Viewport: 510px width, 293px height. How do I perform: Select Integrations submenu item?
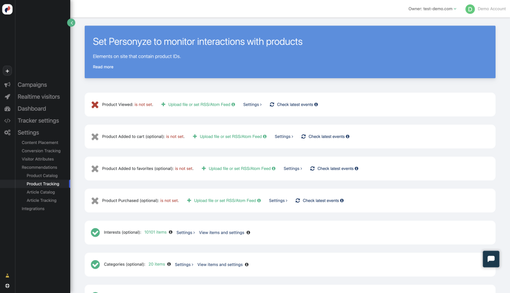pyautogui.click(x=33, y=209)
